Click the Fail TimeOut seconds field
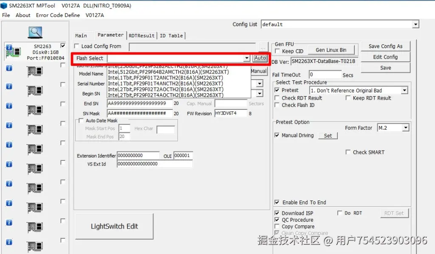This screenshot has width=435, height=254. coord(325,74)
